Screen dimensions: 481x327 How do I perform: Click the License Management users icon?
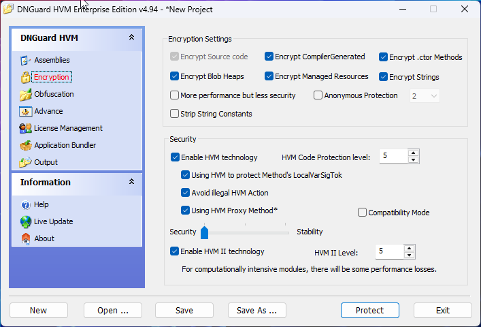[26, 129]
